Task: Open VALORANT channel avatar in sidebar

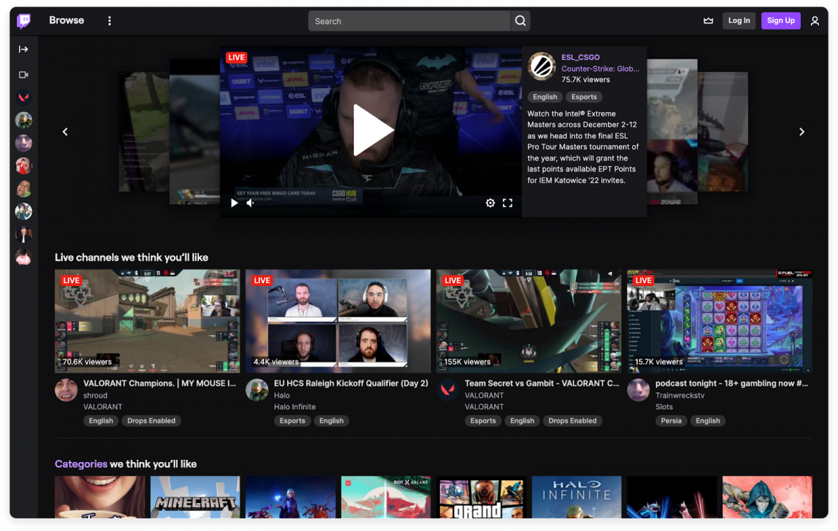Action: 24,98
